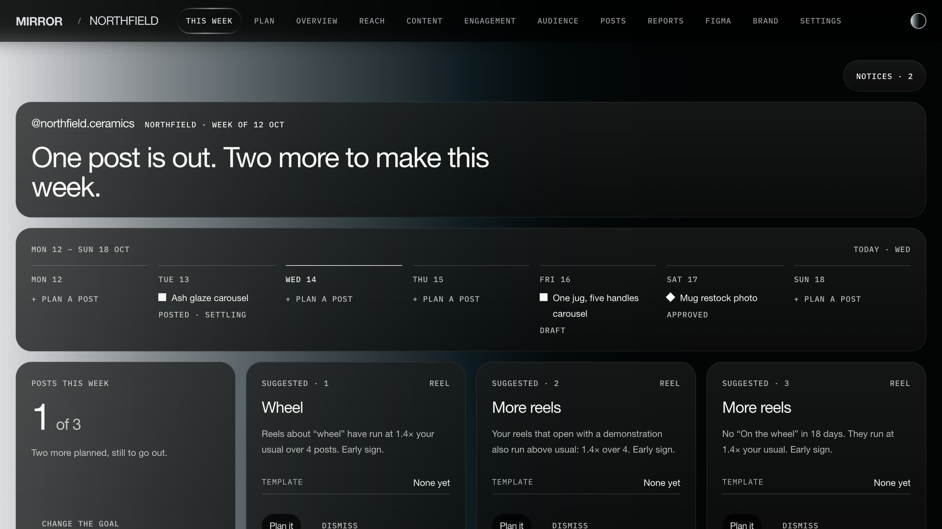
Task: Open the BRAND tab
Action: tap(765, 21)
